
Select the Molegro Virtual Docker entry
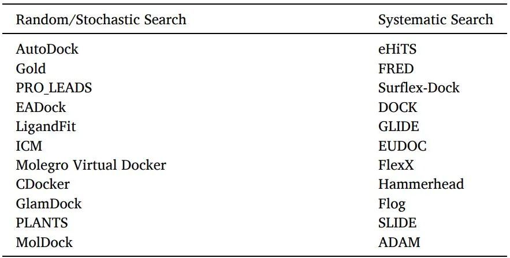(x=91, y=165)
